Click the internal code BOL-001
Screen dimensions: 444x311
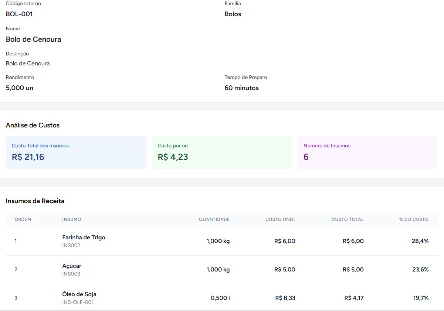[x=19, y=14]
